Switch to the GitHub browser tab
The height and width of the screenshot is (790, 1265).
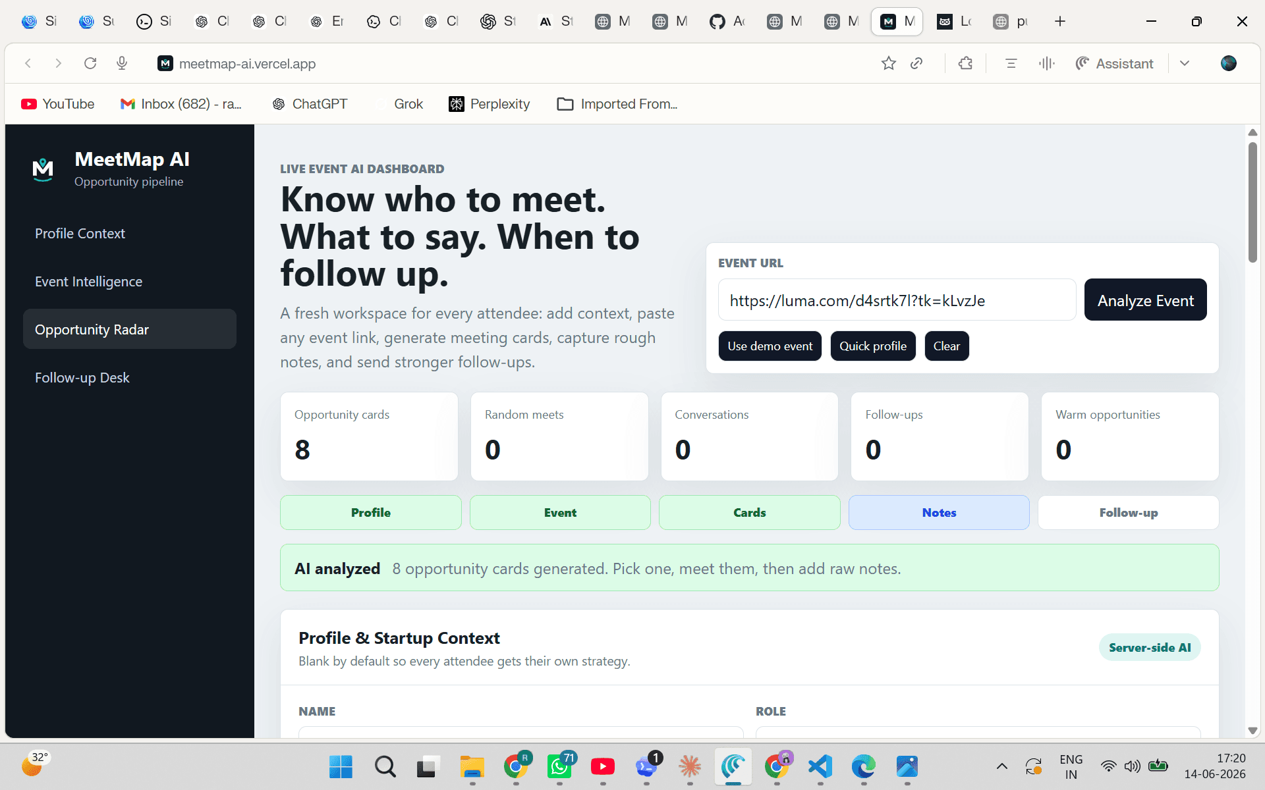(x=727, y=22)
